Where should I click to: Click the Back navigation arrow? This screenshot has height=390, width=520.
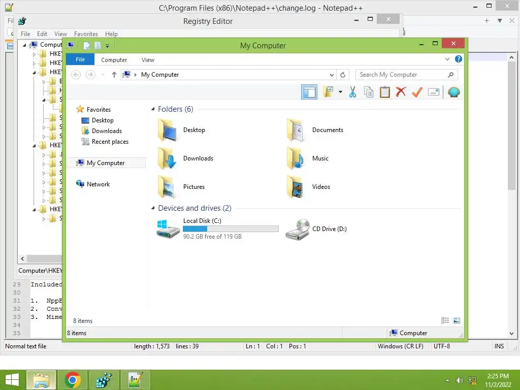click(76, 75)
